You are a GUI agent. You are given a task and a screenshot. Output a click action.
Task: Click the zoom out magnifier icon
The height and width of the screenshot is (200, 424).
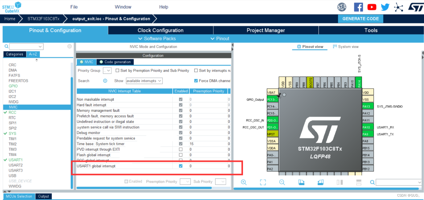point(282,182)
